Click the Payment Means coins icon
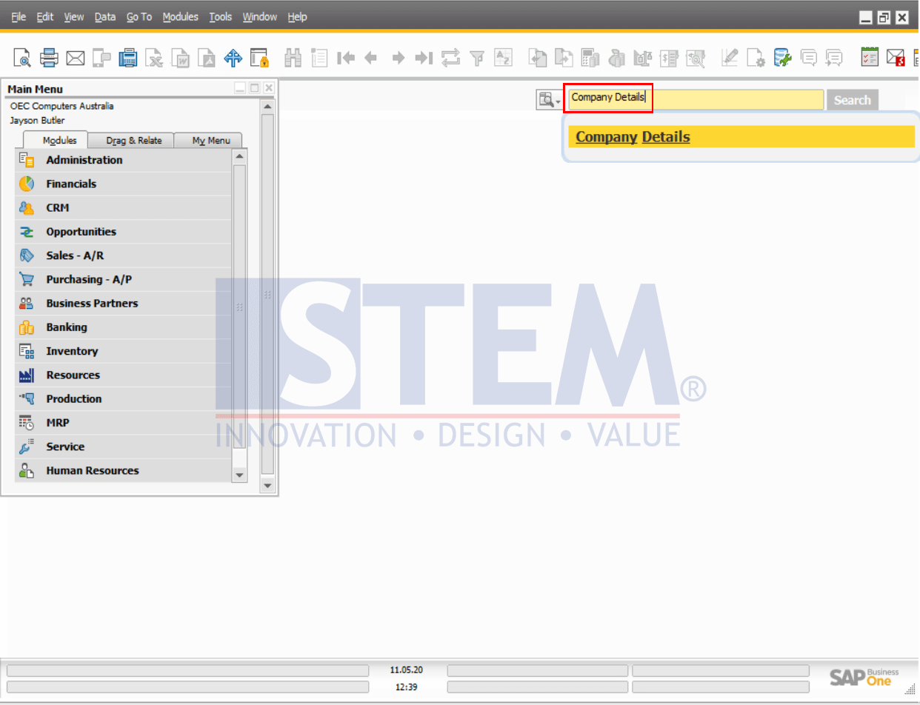The image size is (920, 705). click(616, 58)
